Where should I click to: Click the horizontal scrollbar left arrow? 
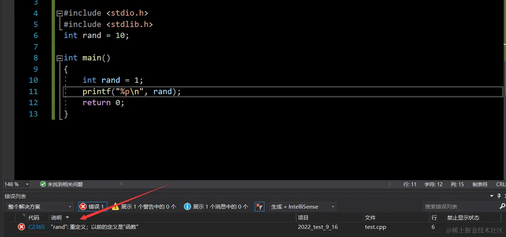click(x=121, y=184)
